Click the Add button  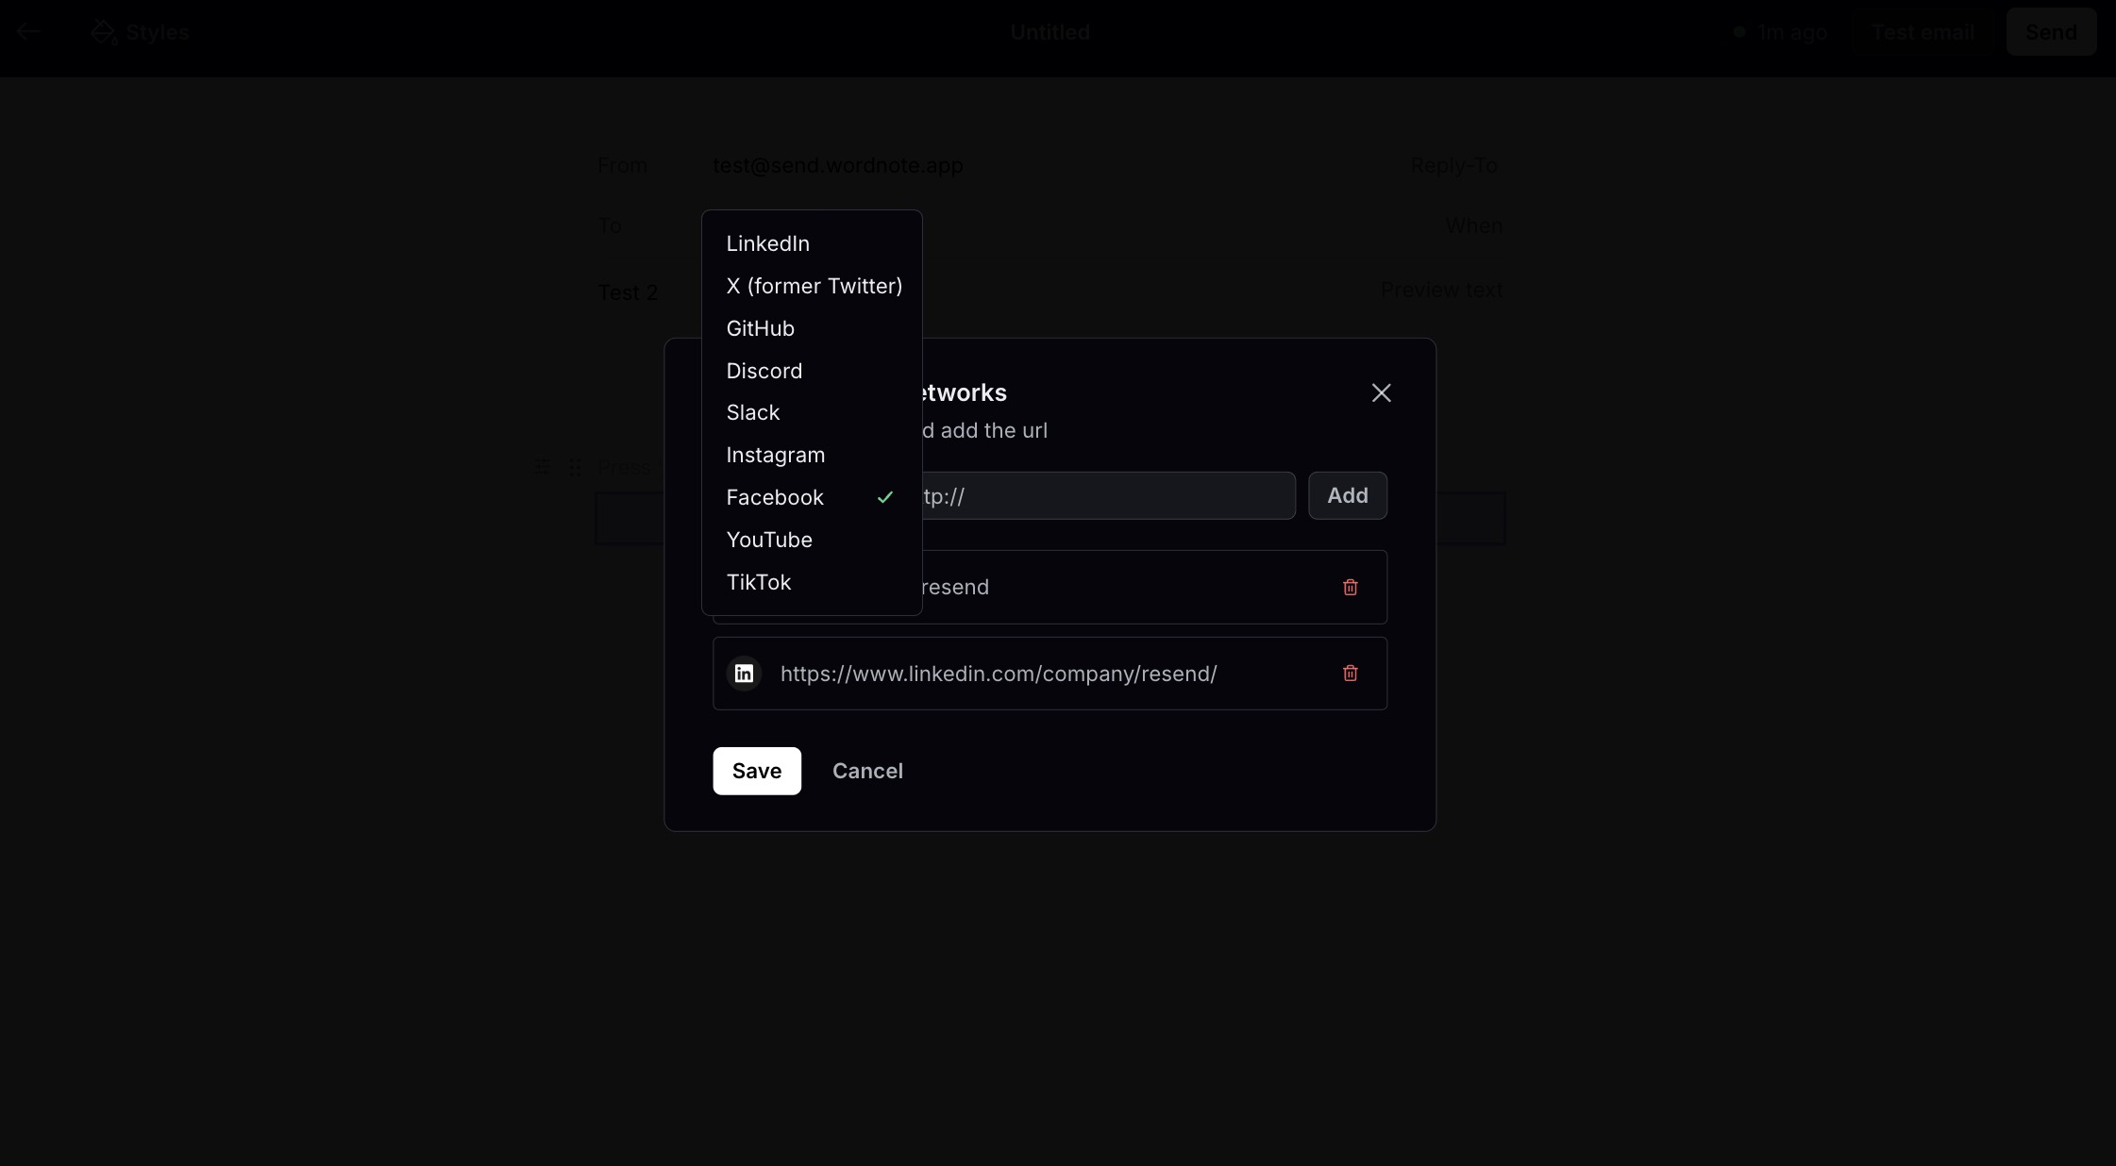click(1347, 495)
